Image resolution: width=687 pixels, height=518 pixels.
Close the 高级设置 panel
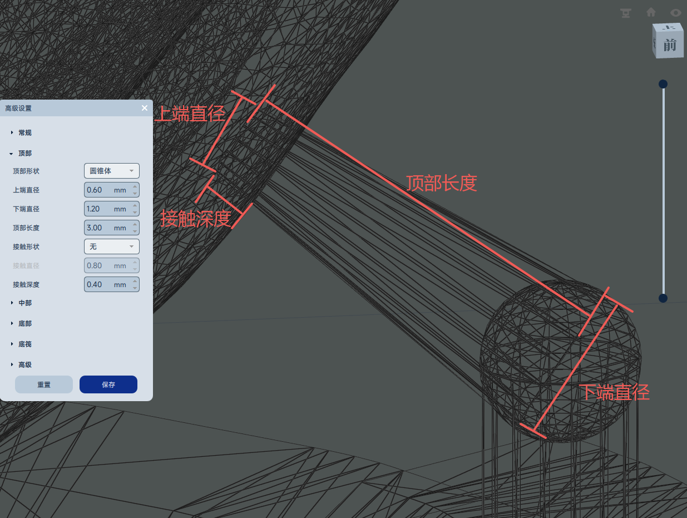(145, 108)
